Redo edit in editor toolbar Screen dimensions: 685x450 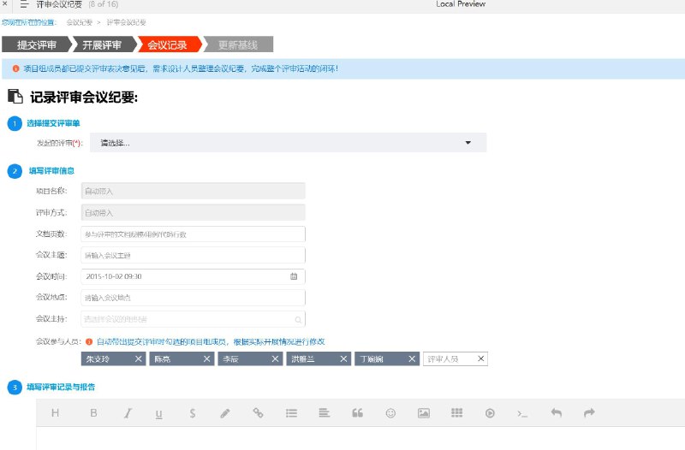click(x=589, y=412)
